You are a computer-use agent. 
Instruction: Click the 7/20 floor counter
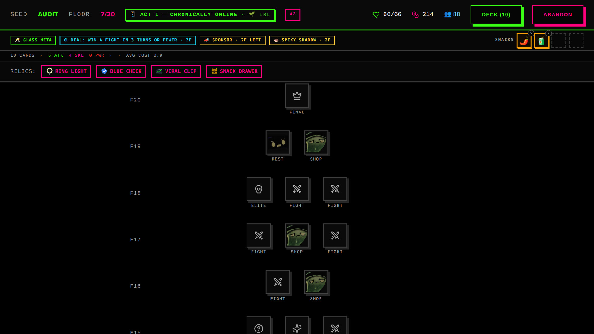[108, 14]
